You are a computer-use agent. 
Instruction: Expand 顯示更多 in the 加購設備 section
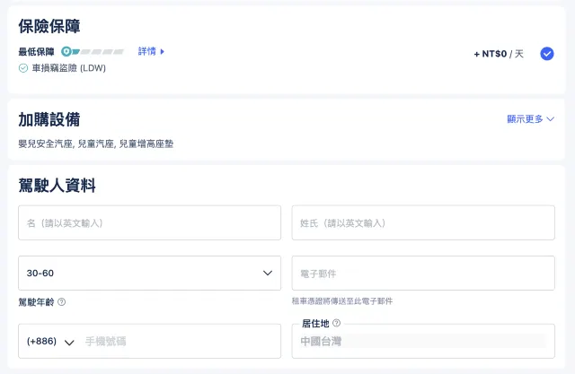530,118
